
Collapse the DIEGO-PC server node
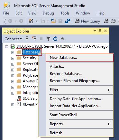pos(7,47)
